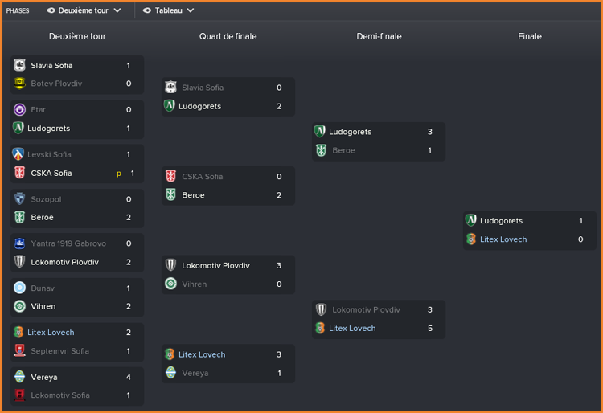Click the Botev Plovdiv yellow club crest
This screenshot has height=413, width=603.
pos(19,84)
